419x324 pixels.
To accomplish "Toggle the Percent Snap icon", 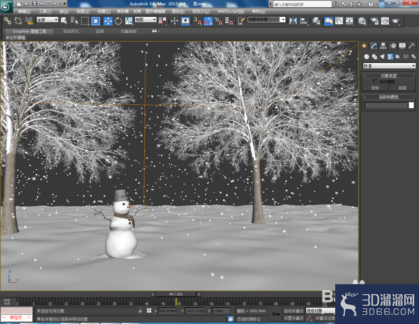I will pyautogui.click(x=219, y=21).
